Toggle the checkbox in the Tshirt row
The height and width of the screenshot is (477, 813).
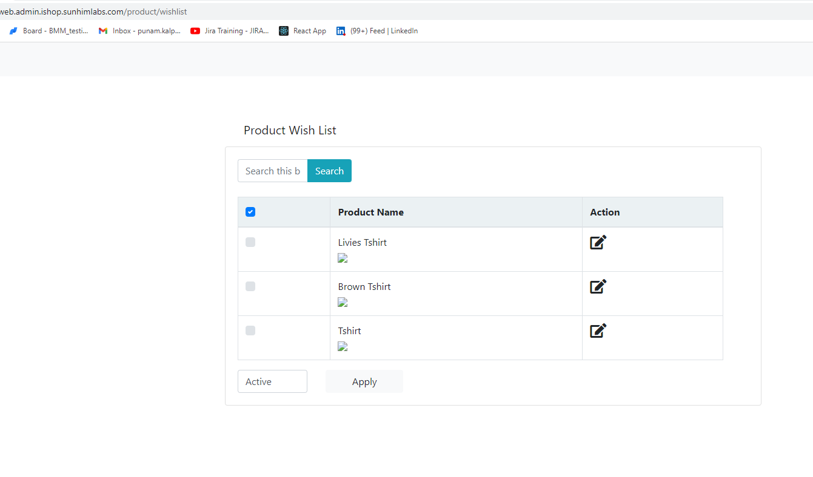click(x=250, y=331)
